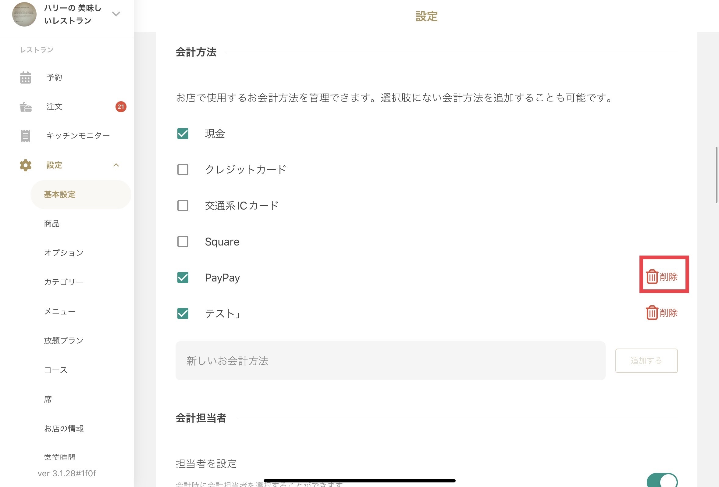Viewport: 719px width, 487px height.
Task: Open the コース settings page
Action: pyautogui.click(x=56, y=370)
